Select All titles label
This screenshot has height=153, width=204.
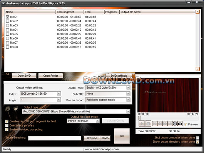(x=7, y=74)
